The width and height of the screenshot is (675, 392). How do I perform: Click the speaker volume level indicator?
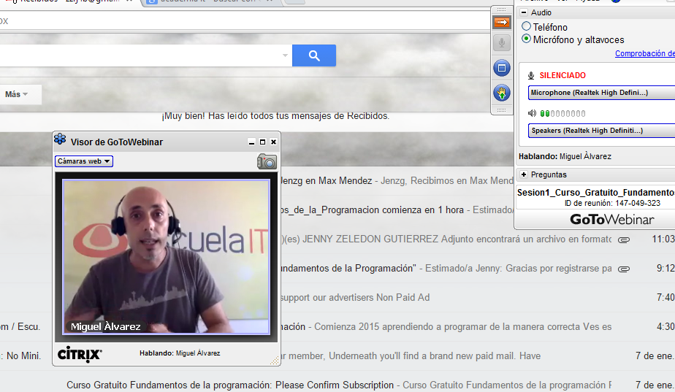(562, 113)
